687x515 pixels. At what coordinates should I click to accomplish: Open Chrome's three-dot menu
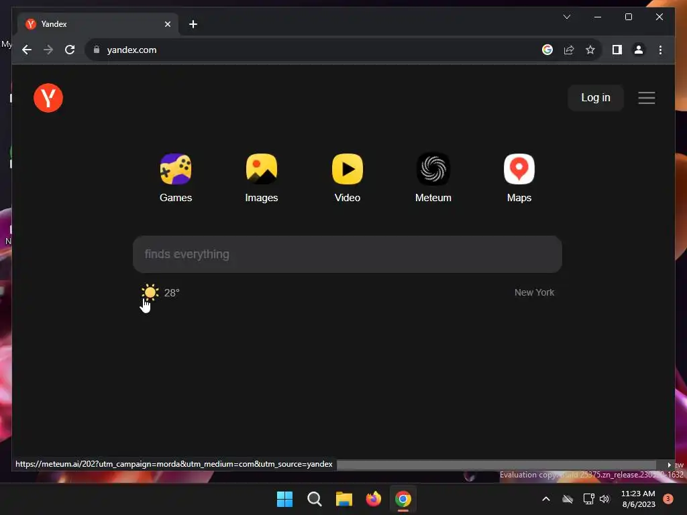660,50
